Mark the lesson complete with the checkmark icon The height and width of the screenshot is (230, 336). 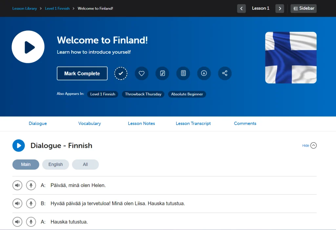(121, 73)
